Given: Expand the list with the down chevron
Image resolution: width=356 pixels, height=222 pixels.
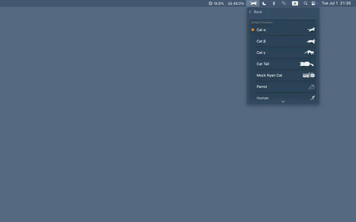Looking at the screenshot, I should [283, 102].
